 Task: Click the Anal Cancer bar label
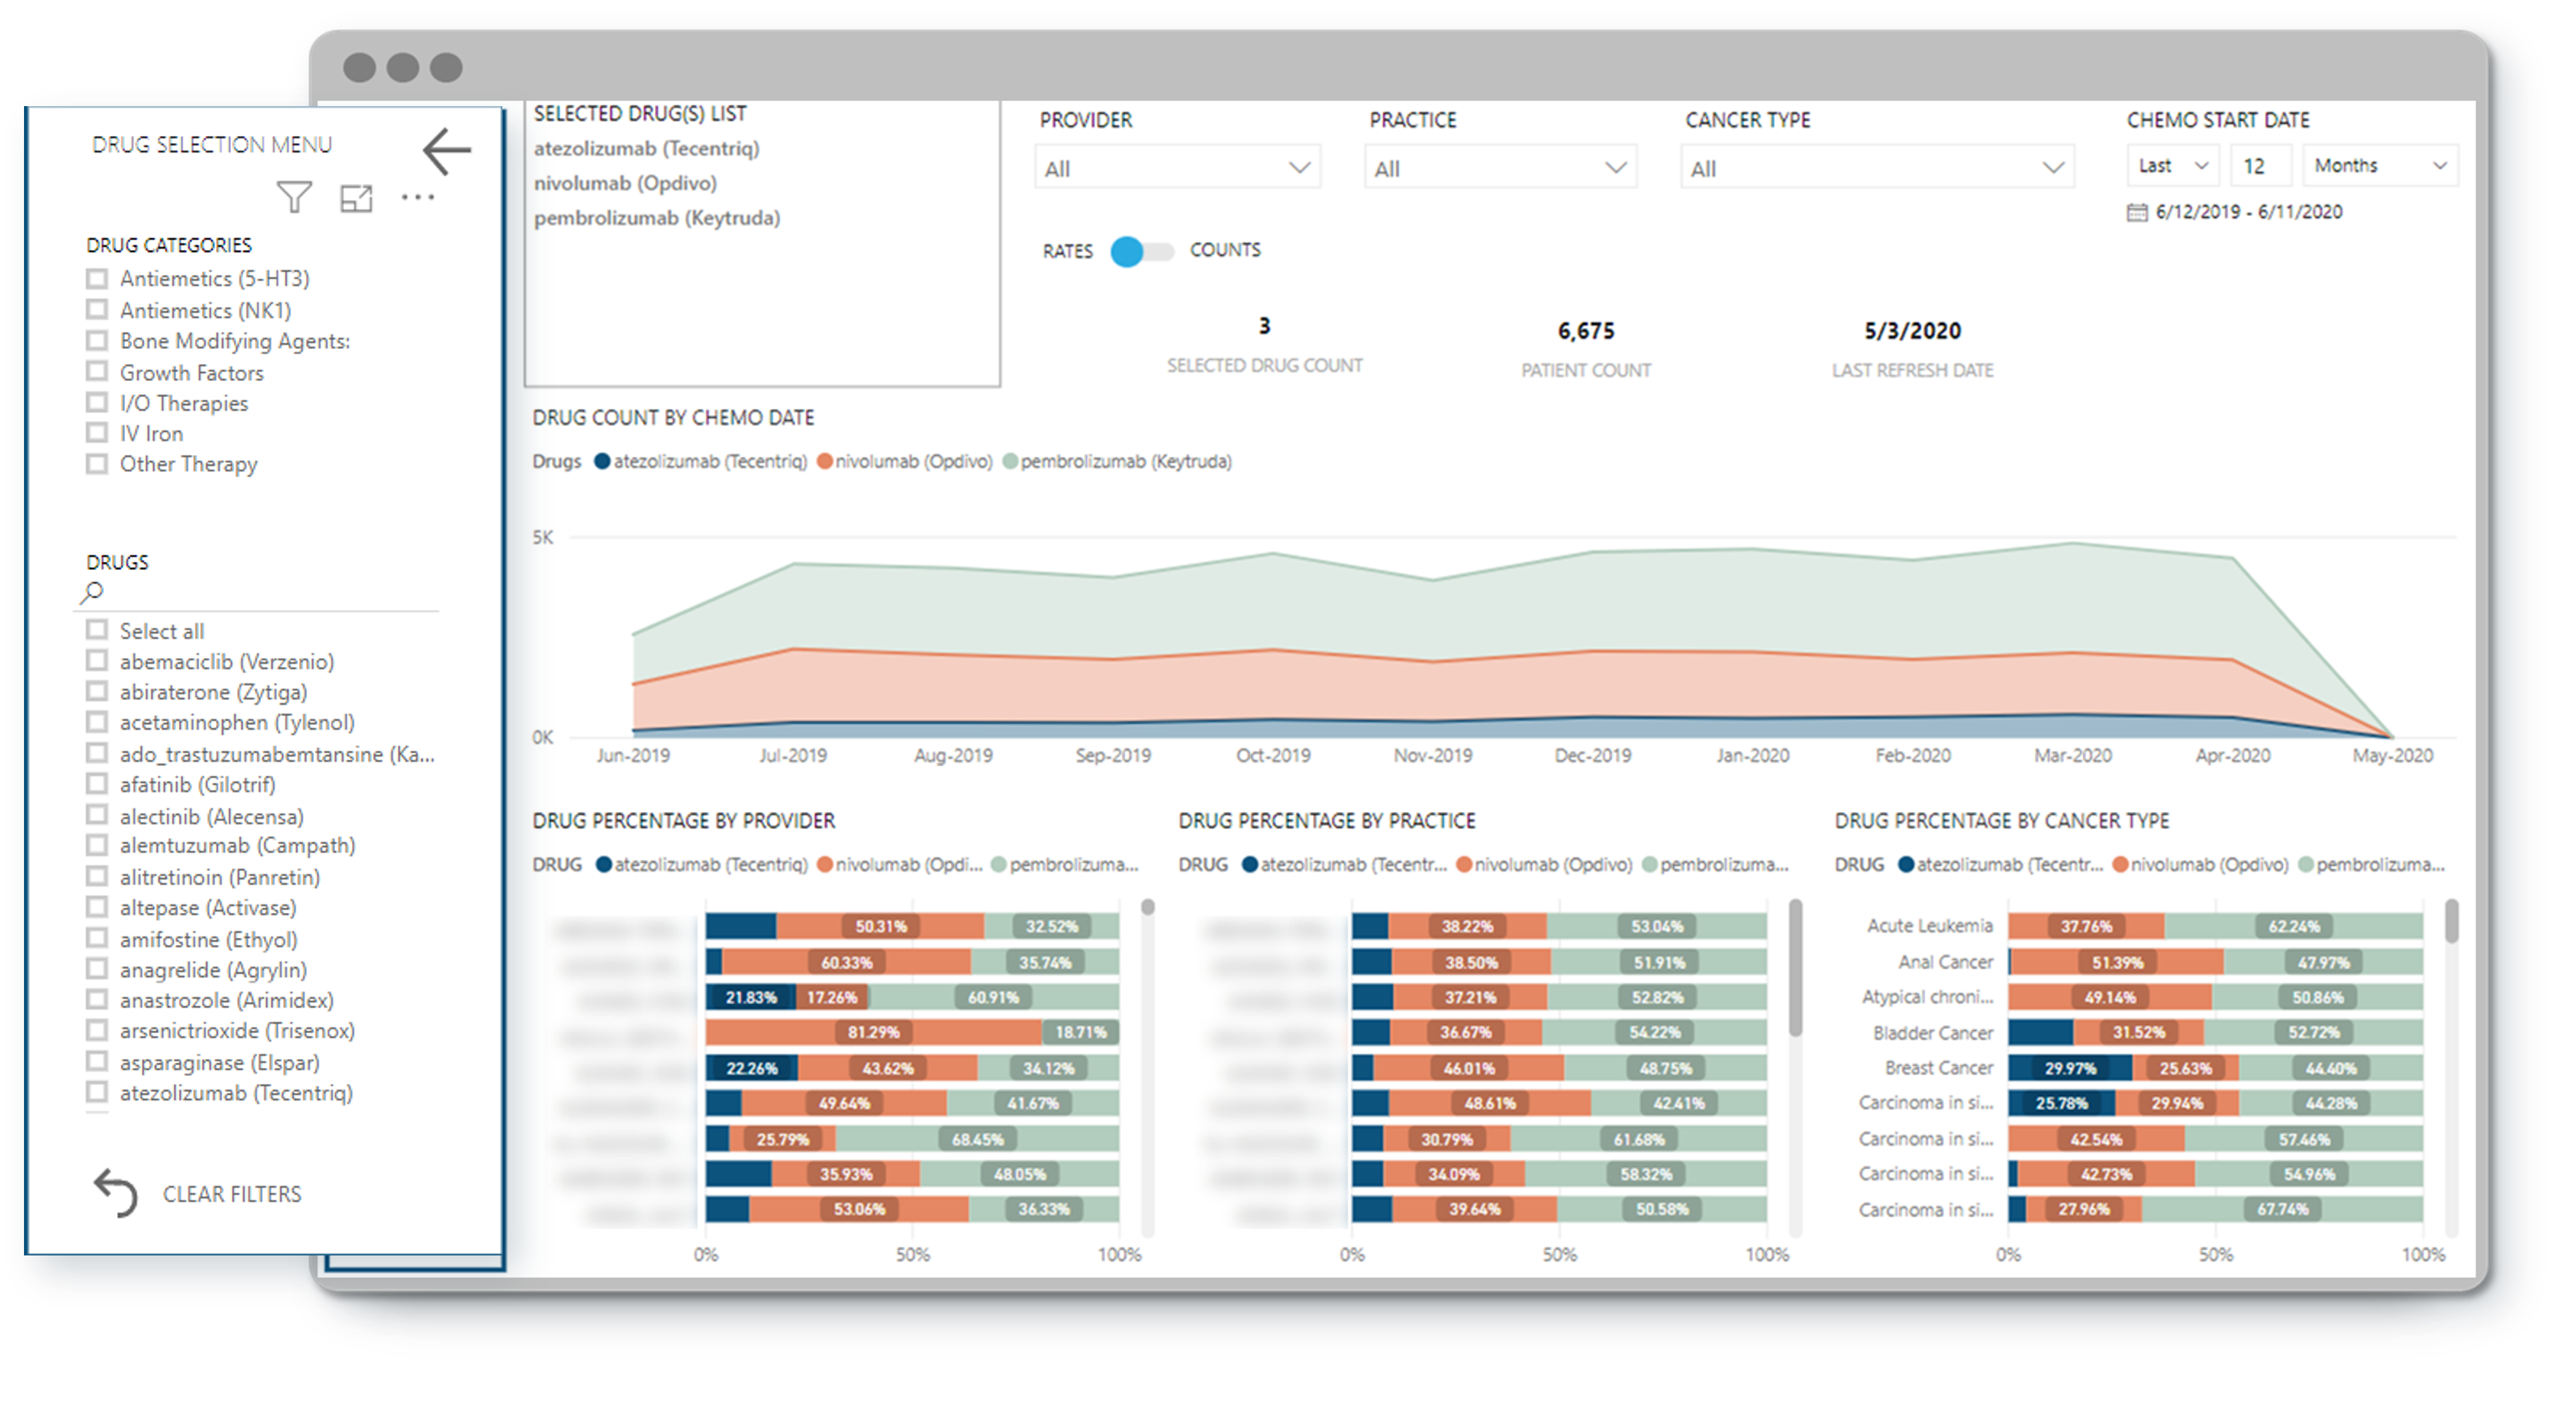coord(1945,962)
